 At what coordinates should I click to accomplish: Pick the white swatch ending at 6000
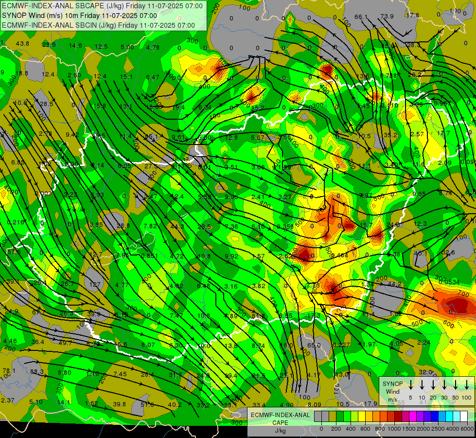pos(463,416)
